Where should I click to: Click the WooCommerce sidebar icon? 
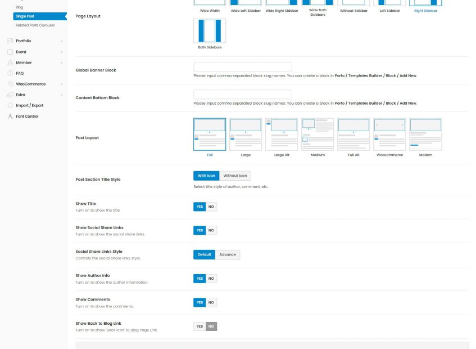(x=10, y=84)
